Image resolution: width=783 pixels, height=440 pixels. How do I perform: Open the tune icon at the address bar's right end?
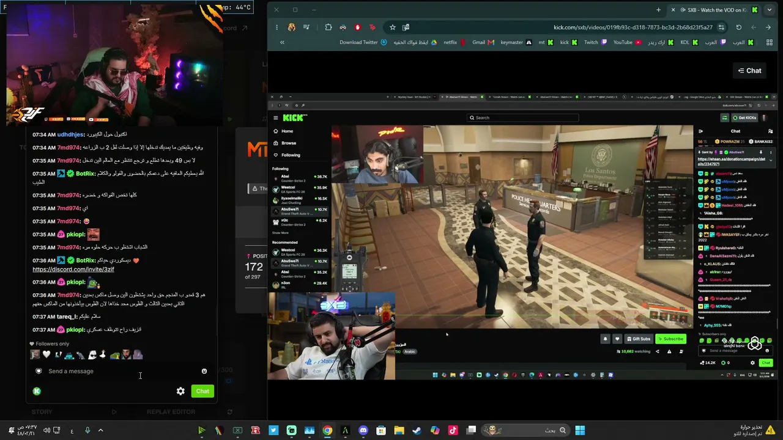(x=722, y=27)
